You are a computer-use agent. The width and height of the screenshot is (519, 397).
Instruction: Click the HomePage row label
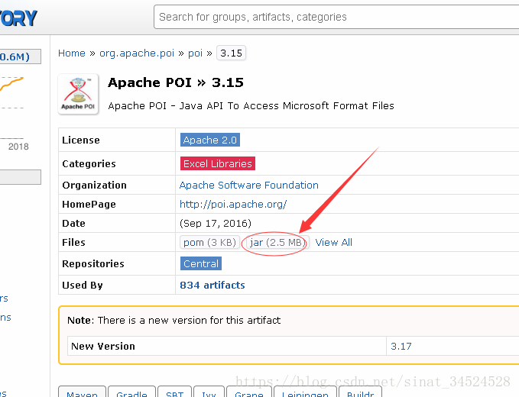click(x=89, y=205)
